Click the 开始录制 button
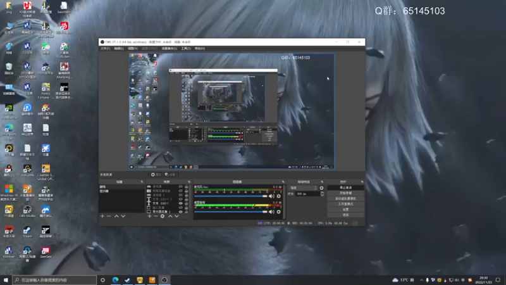The height and width of the screenshot is (285, 506). 345,193
